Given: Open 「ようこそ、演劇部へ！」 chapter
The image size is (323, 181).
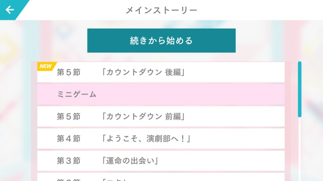Looking at the screenshot, I should 161,139.
